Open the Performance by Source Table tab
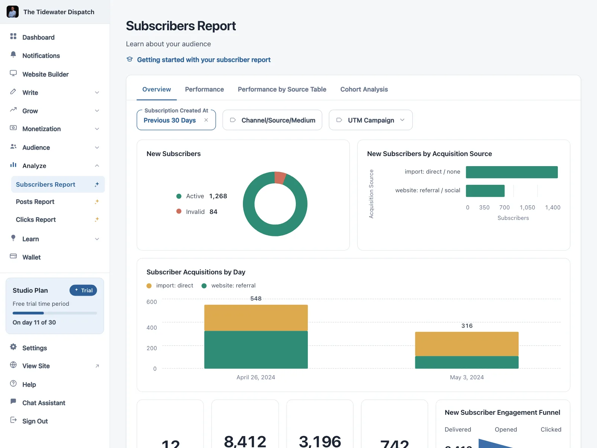Screen dimensions: 597x448 click(x=282, y=90)
